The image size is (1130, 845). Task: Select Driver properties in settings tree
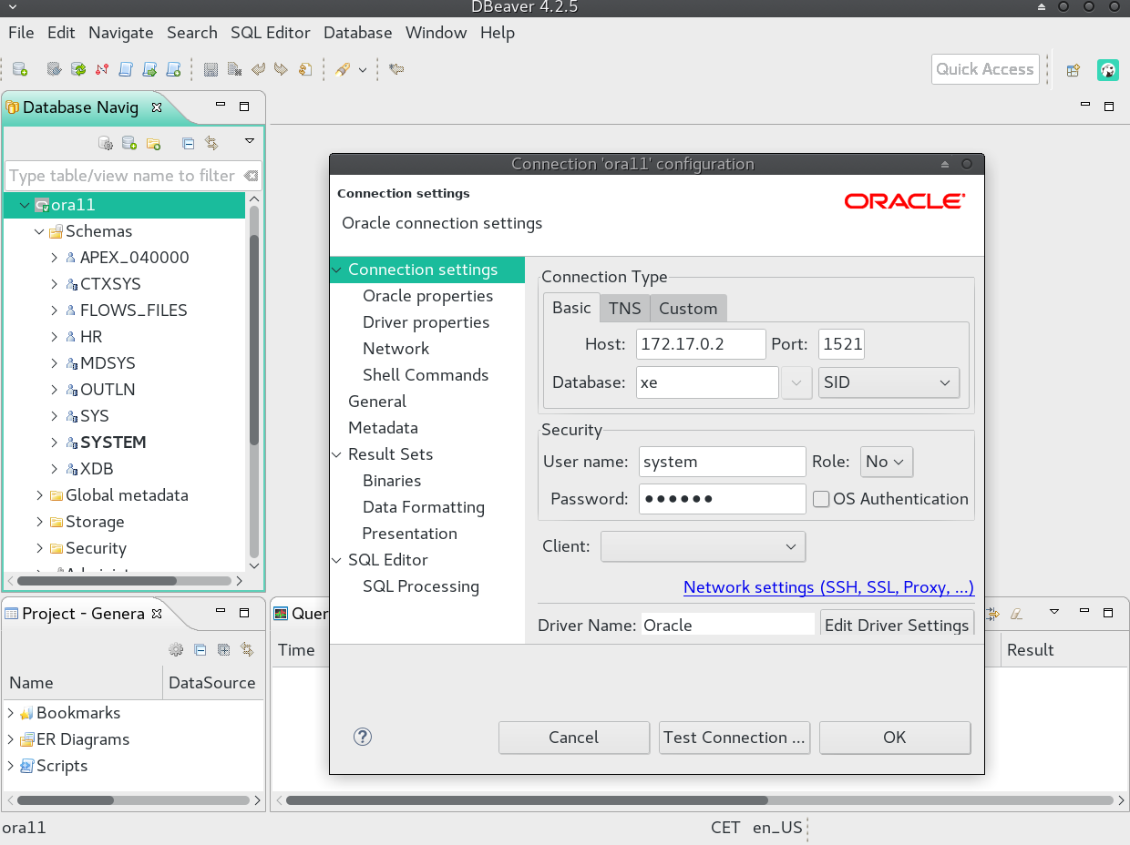(x=426, y=322)
